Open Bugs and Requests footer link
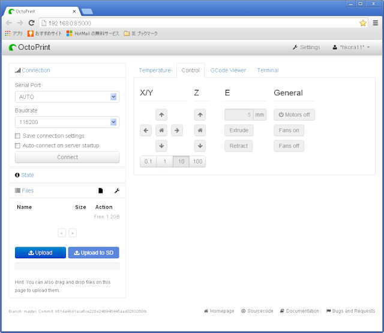 350,311
